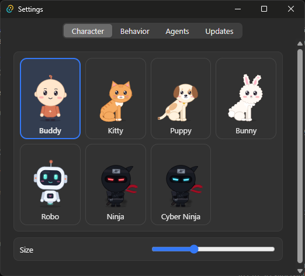305x276 pixels.
Task: Maximize the Settings window
Action: click(264, 9)
